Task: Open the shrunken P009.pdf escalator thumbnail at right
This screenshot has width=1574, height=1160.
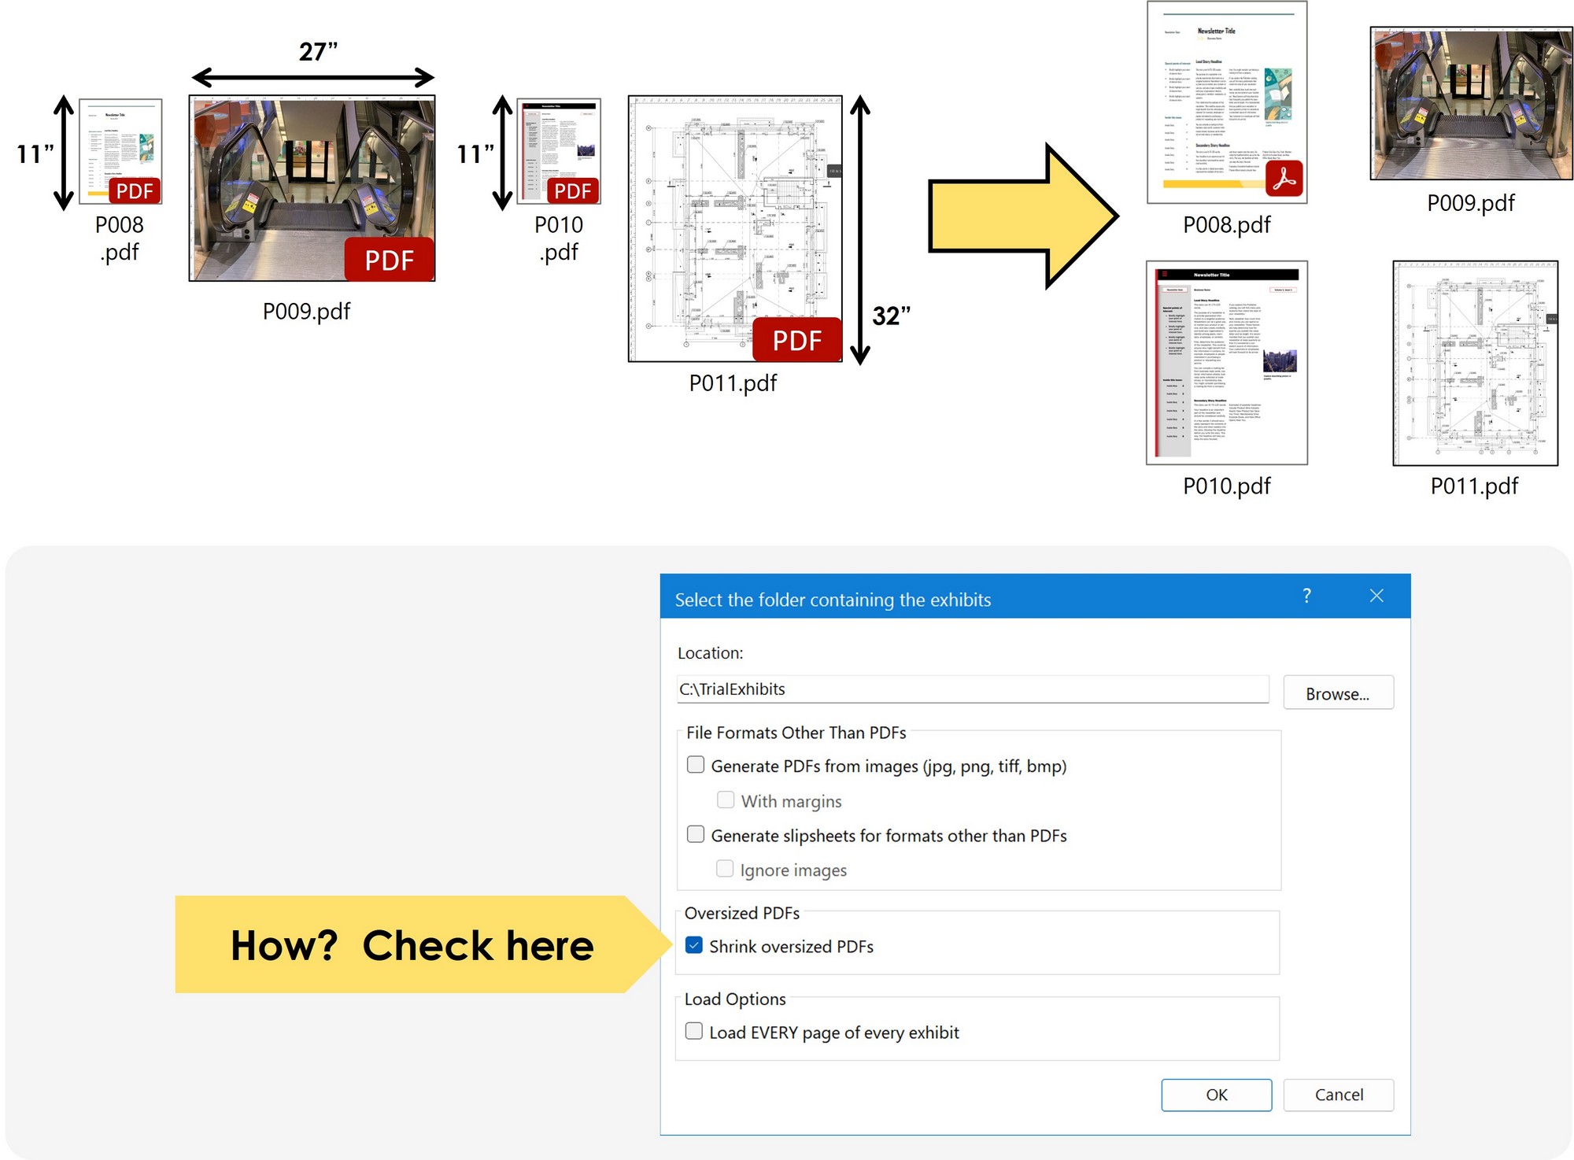Action: point(1470,104)
